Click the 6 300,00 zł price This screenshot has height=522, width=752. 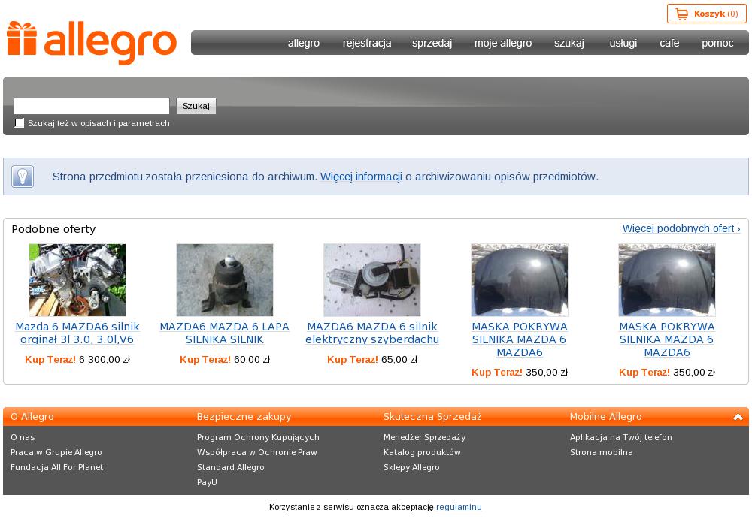tap(105, 360)
